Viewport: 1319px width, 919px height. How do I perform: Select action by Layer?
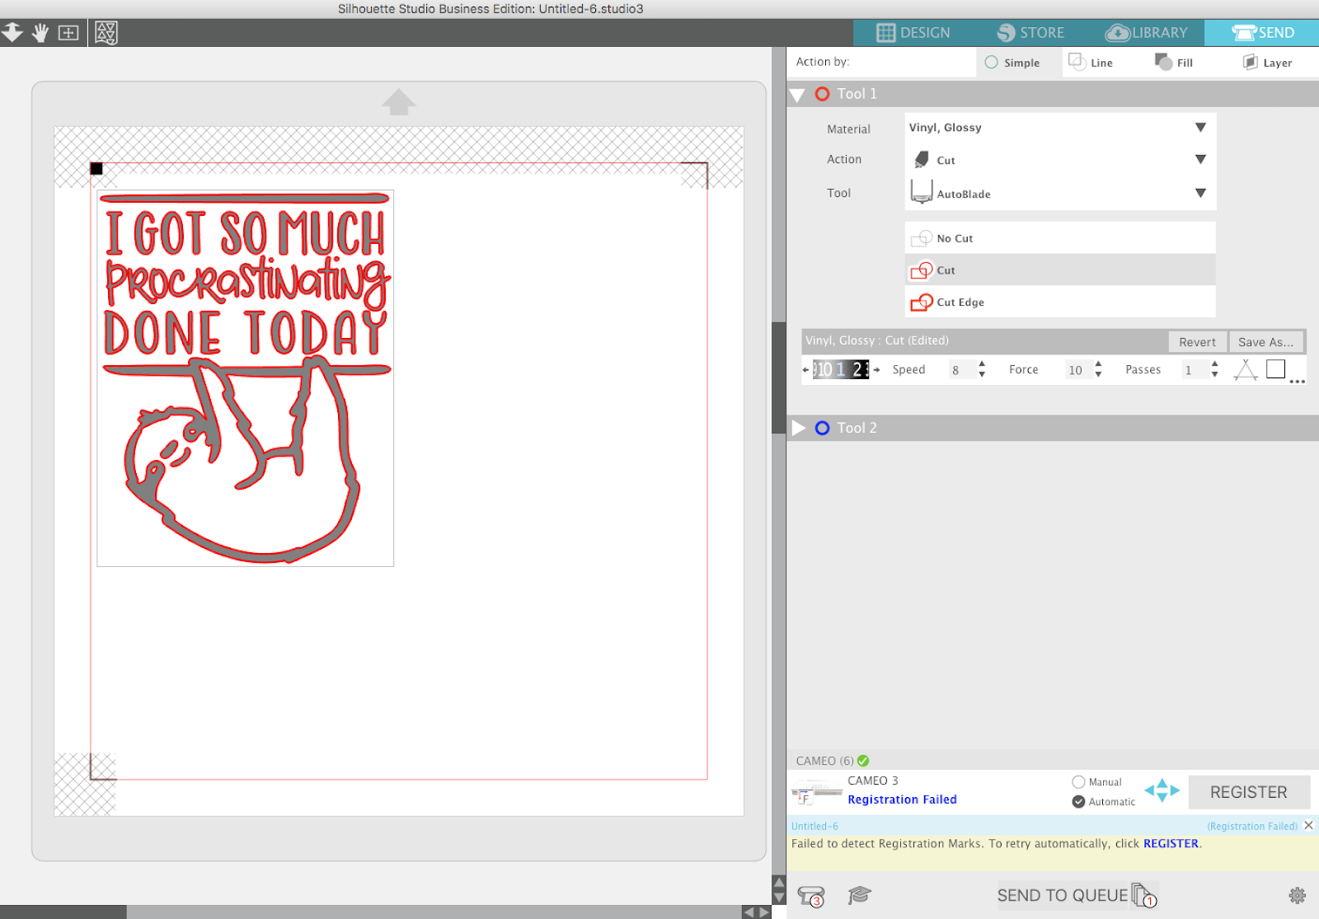1267,63
